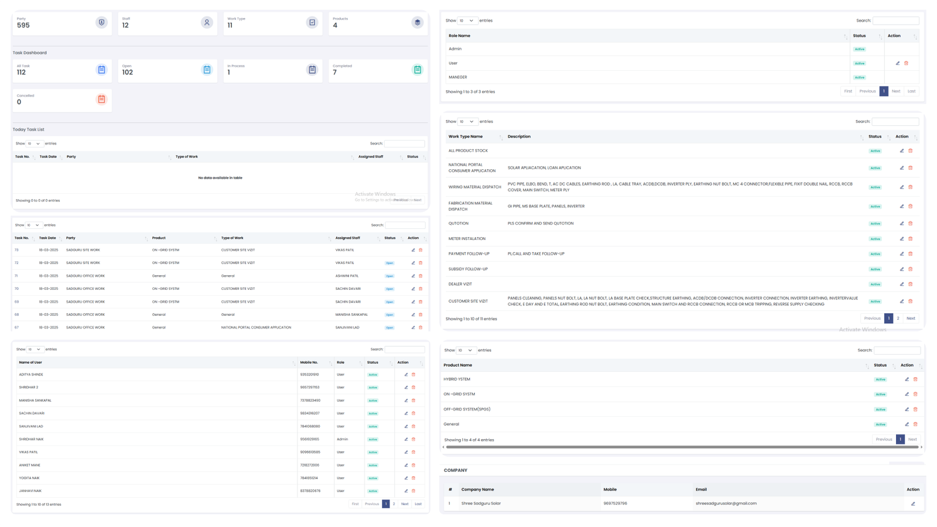Click Previous in the work types pagination

tap(872, 319)
